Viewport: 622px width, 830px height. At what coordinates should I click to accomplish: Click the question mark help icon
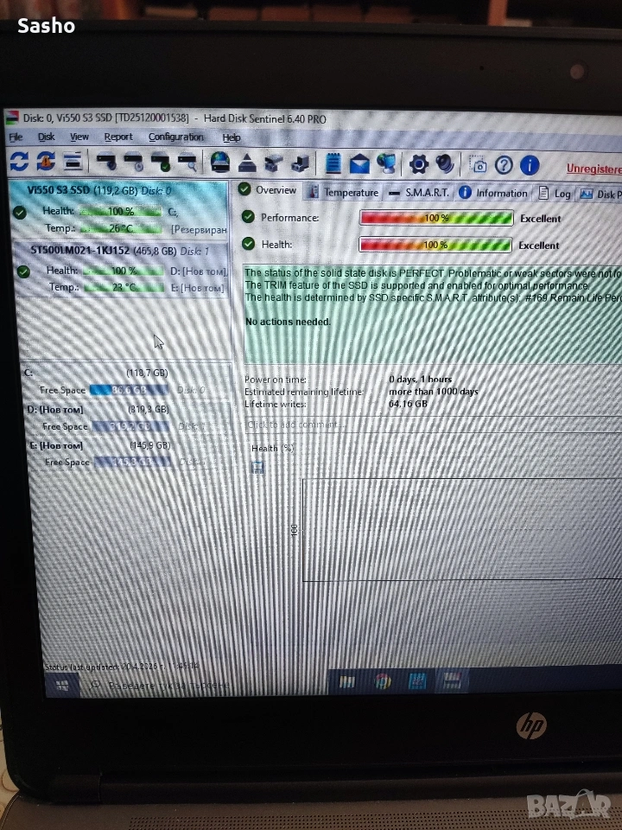click(x=504, y=166)
